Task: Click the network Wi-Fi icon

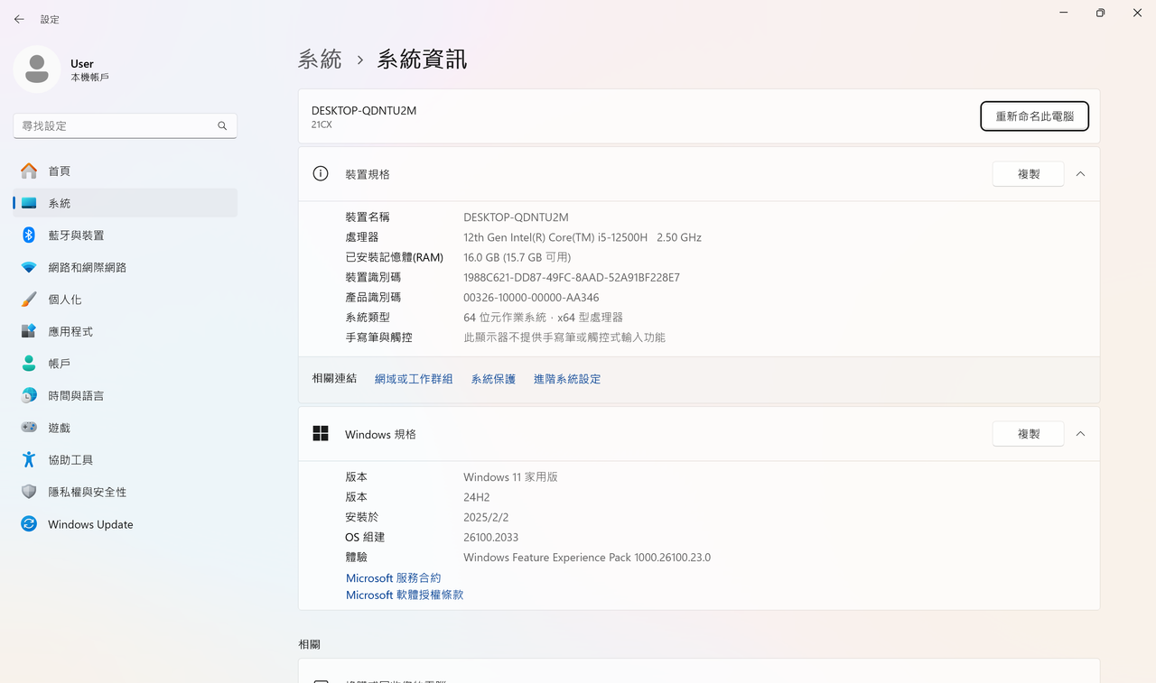Action: tap(29, 267)
